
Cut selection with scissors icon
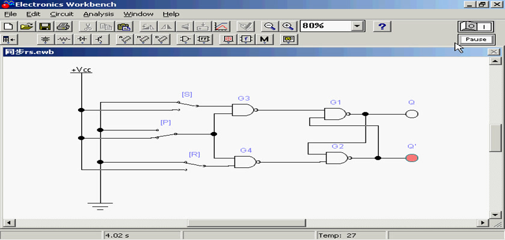(87, 26)
